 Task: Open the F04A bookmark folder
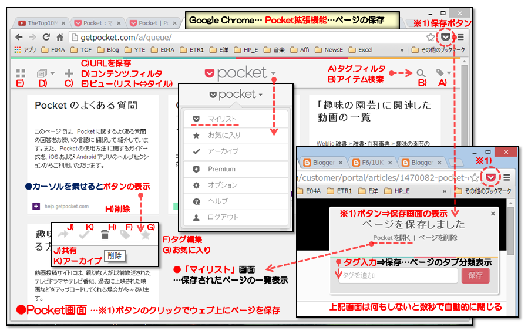click(x=53, y=50)
